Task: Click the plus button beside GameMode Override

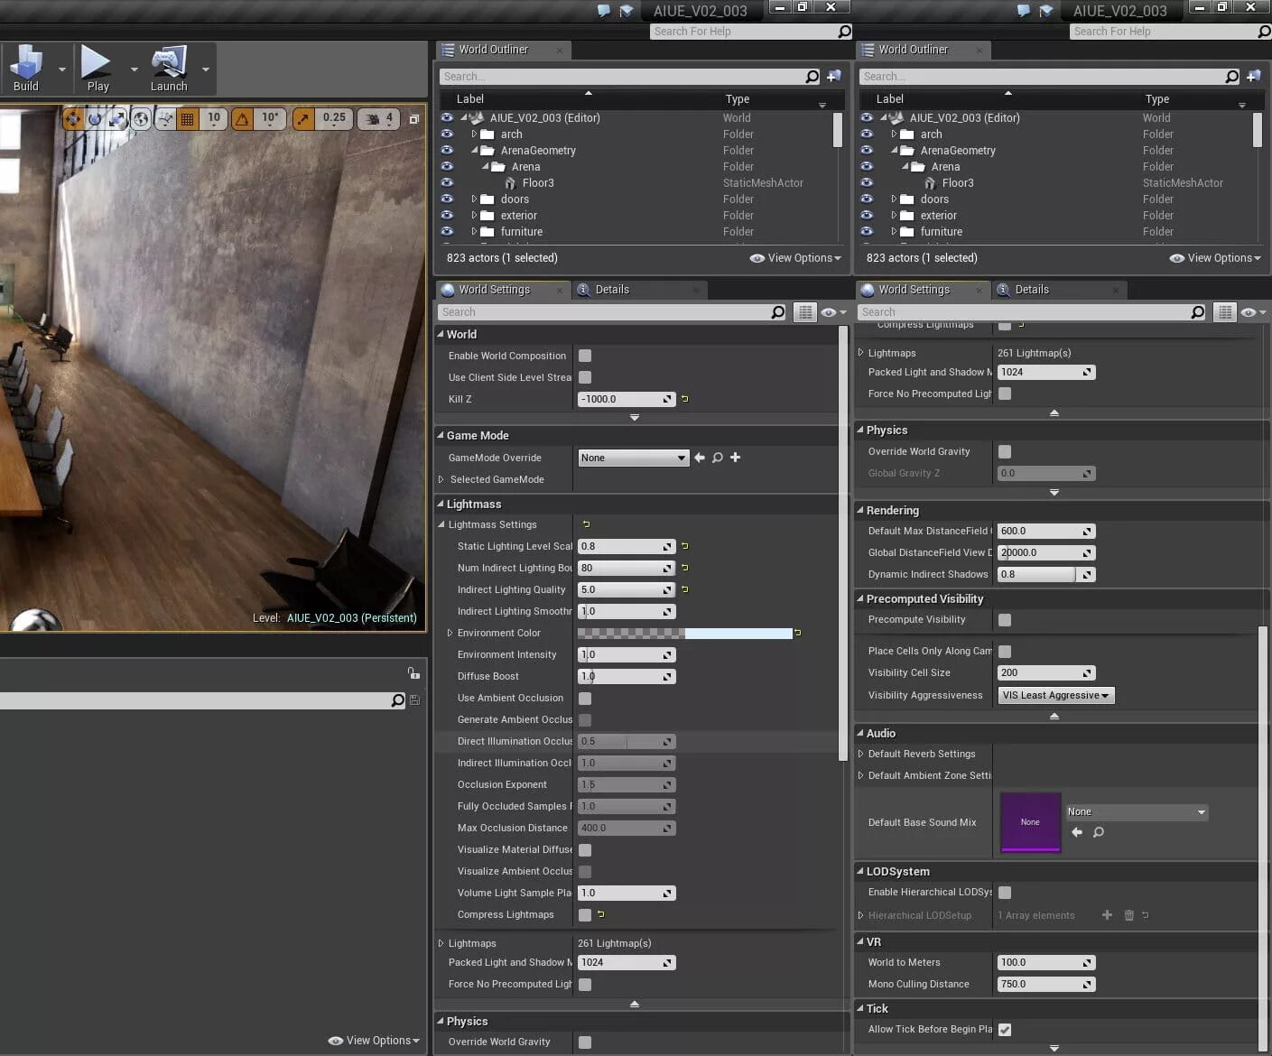Action: (x=735, y=458)
